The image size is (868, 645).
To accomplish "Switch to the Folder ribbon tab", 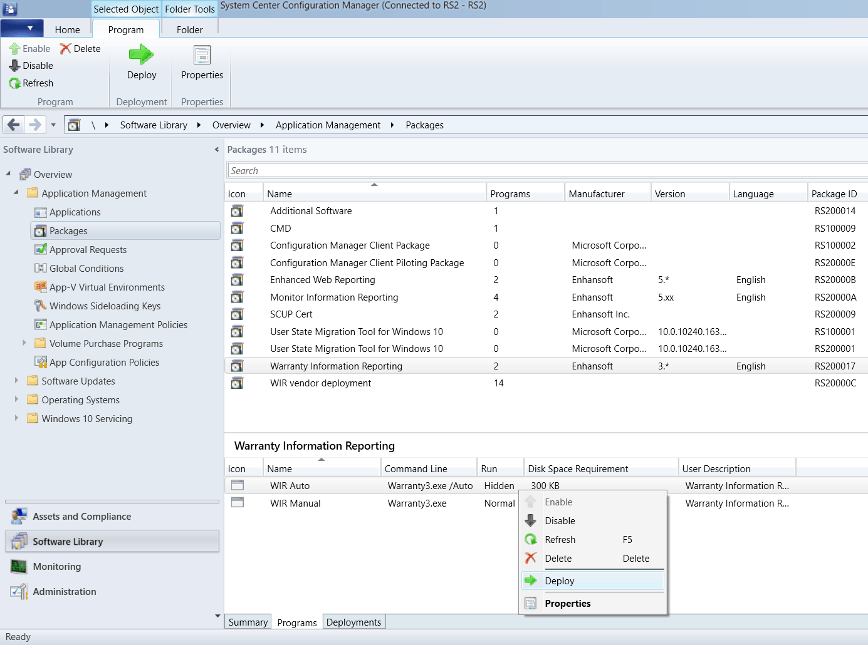I will [189, 30].
